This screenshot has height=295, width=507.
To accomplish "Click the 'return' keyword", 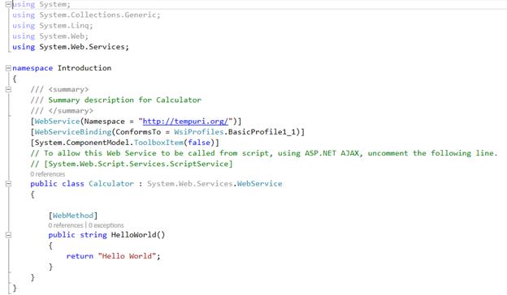I will (80, 256).
